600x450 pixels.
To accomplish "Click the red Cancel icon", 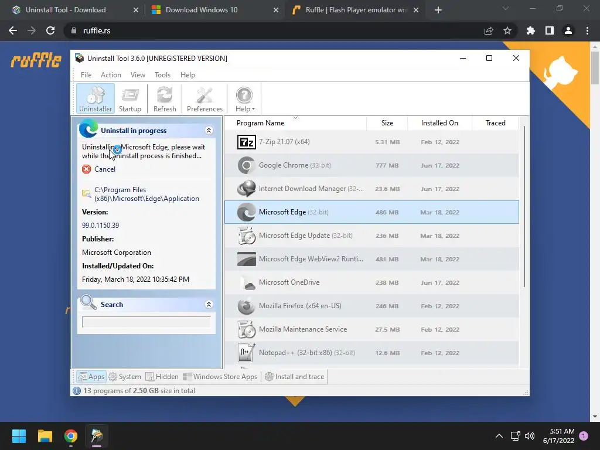I will point(87,169).
